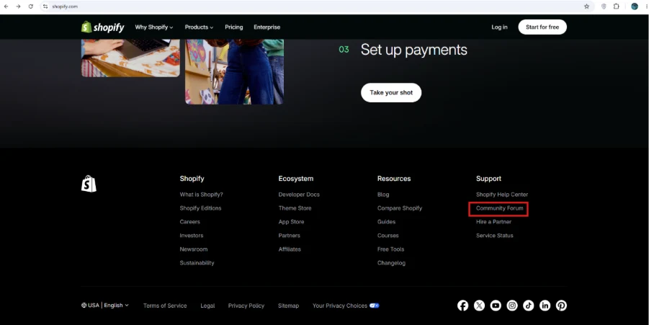Click the site information icon in address bar

coord(45,6)
